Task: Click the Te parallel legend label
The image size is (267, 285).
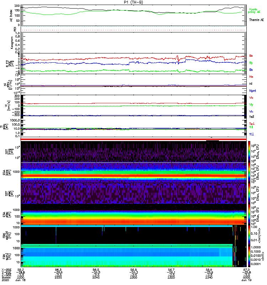Action: click(251, 117)
